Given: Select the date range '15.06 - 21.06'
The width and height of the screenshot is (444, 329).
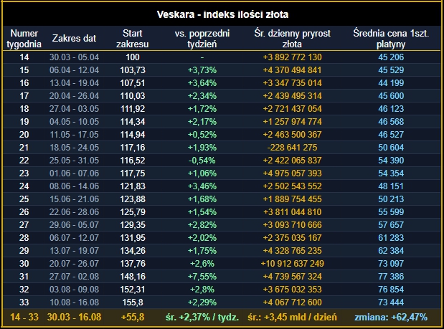Looking at the screenshot, I should pyautogui.click(x=74, y=199).
